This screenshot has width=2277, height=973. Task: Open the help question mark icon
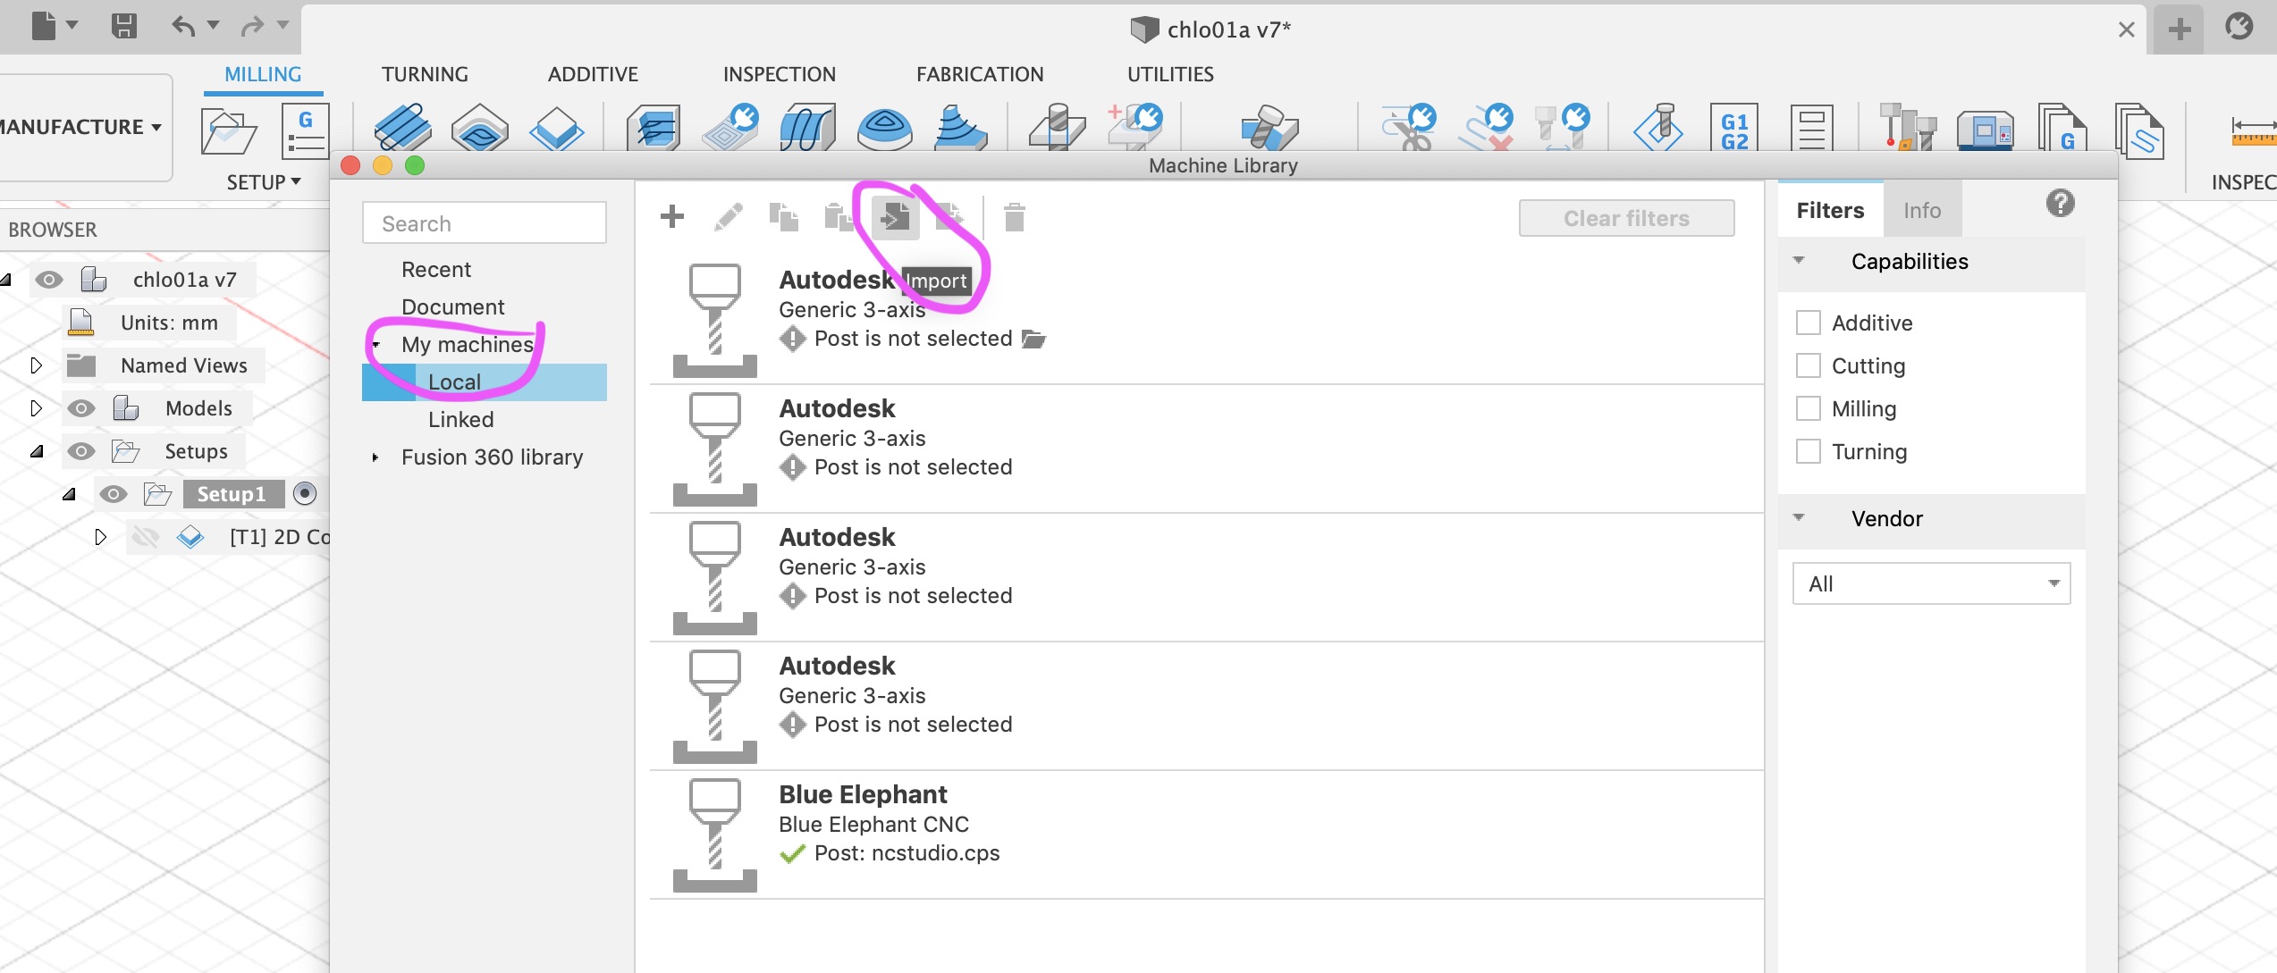coord(2060,204)
